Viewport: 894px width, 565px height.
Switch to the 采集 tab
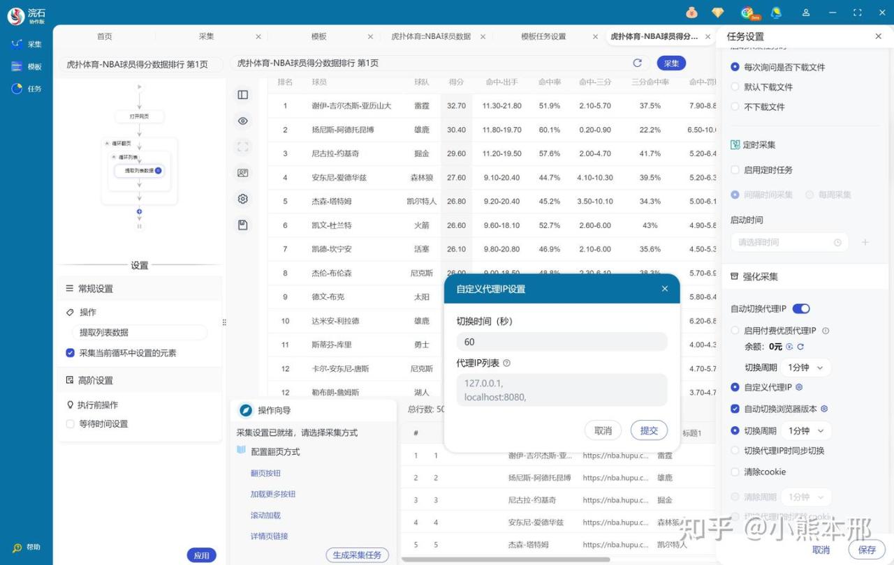[x=206, y=36]
